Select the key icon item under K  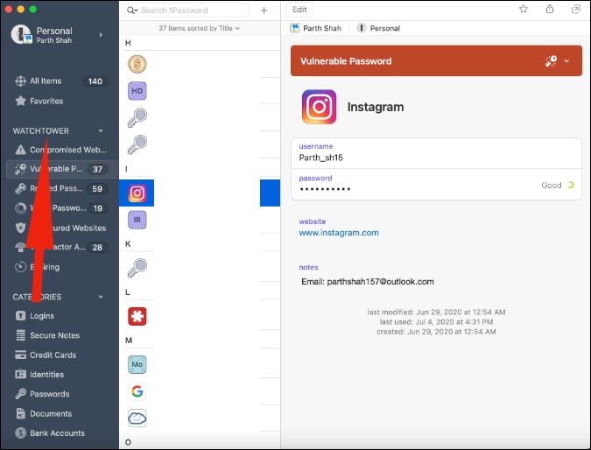pyautogui.click(x=137, y=268)
